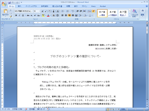Click the proofing check icon in status bar
Viewport: 149px width, 111px height.
26,109
